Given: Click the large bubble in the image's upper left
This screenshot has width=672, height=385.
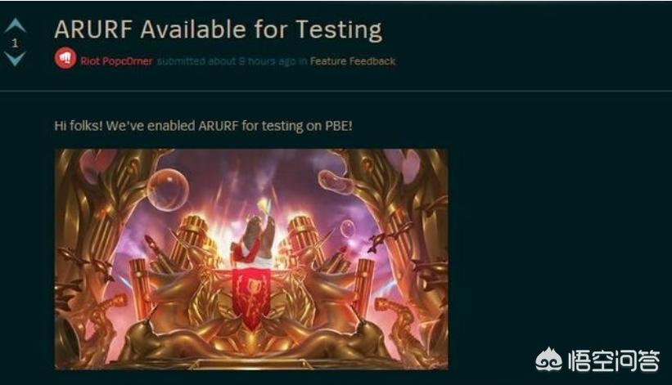Looking at the screenshot, I should [168, 190].
